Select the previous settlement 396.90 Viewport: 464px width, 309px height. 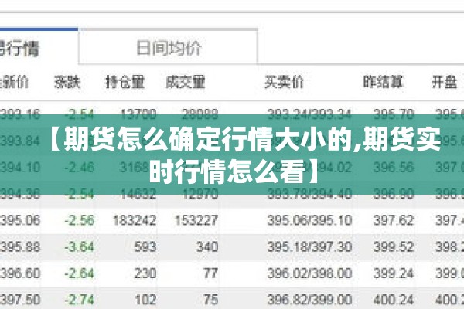click(394, 194)
